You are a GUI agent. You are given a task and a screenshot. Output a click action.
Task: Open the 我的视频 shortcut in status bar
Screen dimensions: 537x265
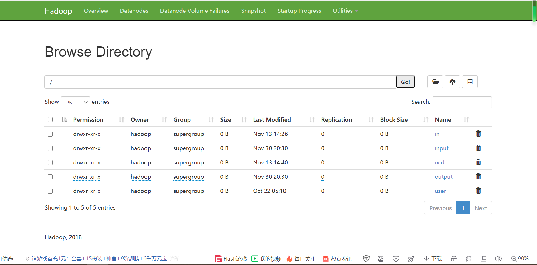click(x=266, y=259)
